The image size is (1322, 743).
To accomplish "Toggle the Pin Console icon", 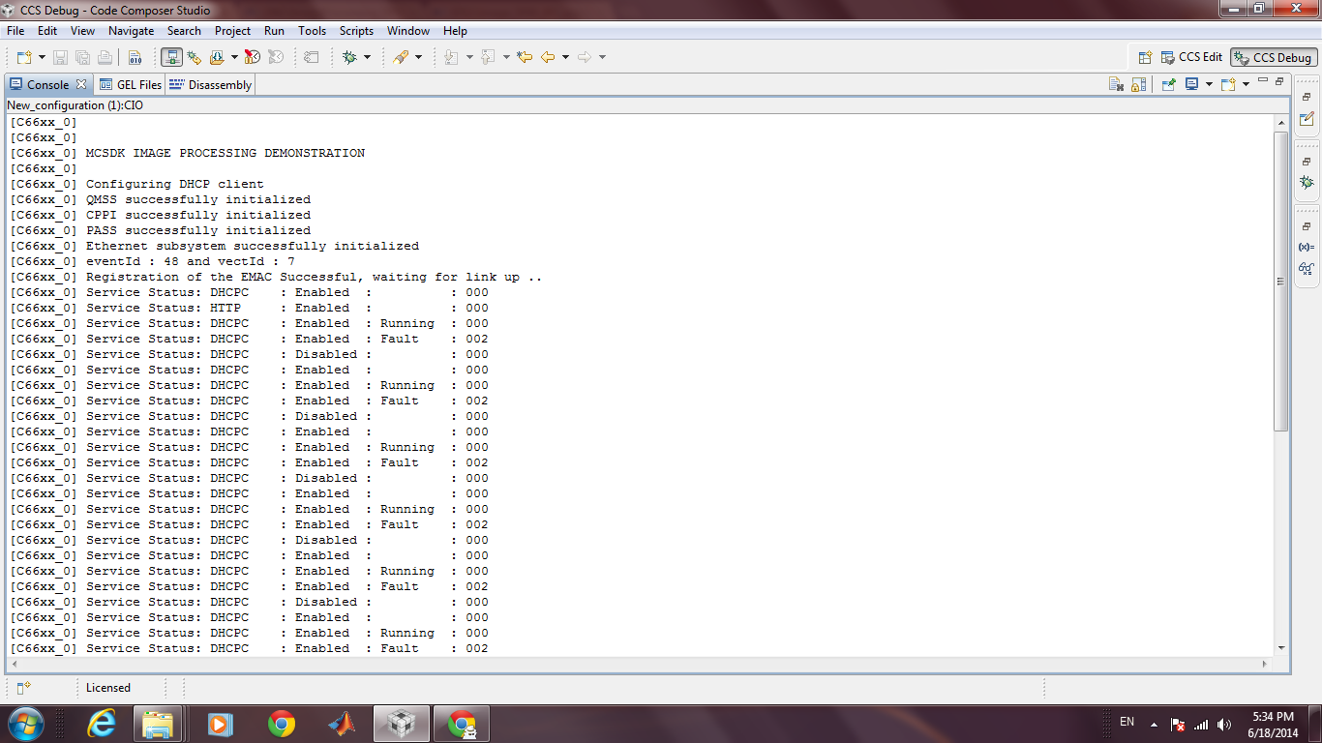I will click(1169, 84).
